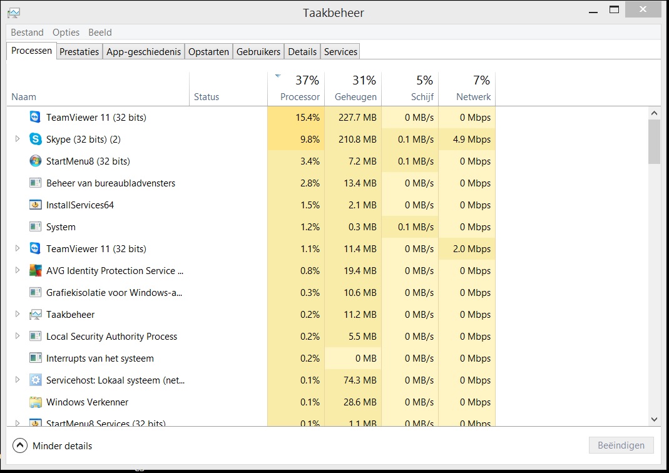Click the Servicehost: Lokaal systeem gear icon
The image size is (669, 473).
tap(35, 380)
